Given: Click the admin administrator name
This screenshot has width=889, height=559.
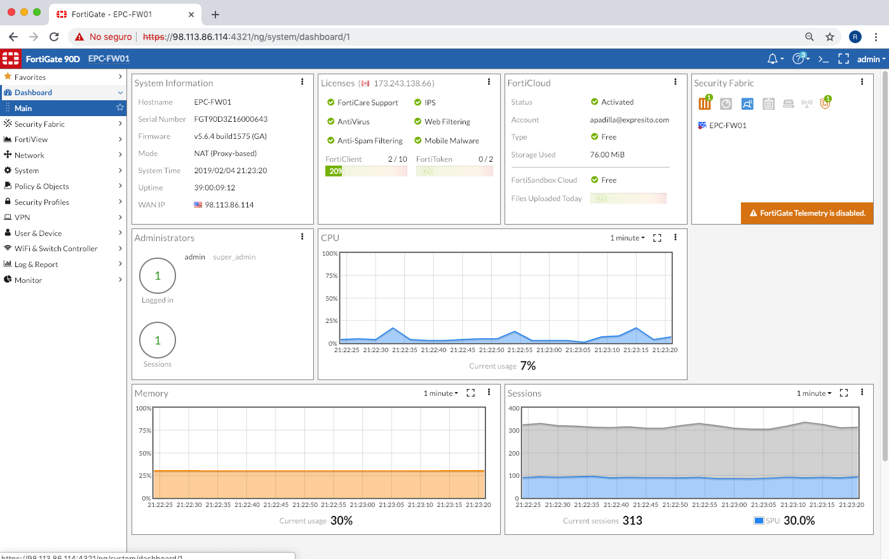Looking at the screenshot, I should pos(194,257).
